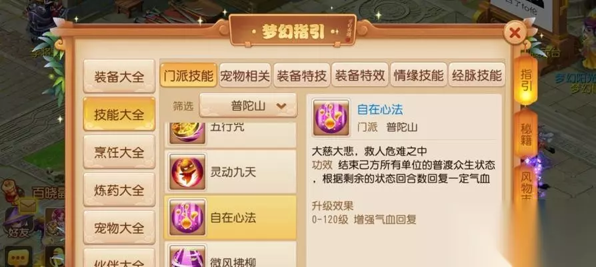Open the mail envelope icon

pos(27,206)
